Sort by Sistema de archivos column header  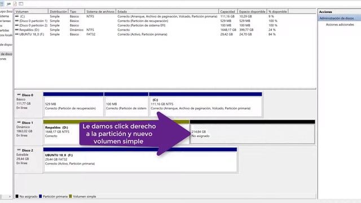point(100,11)
